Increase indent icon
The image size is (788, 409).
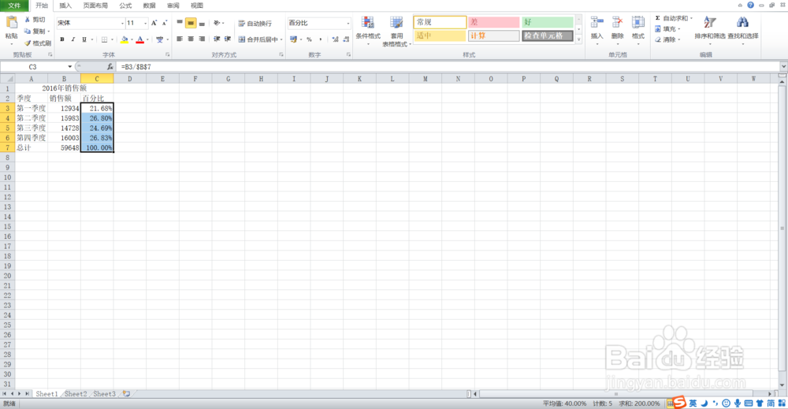[x=228, y=39]
